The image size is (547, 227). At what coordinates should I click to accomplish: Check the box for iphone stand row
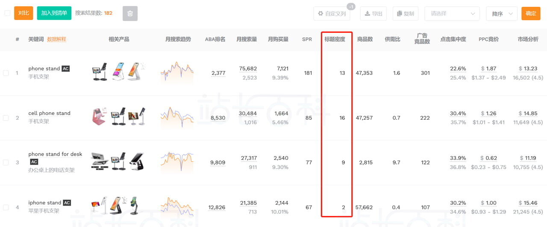pyautogui.click(x=6, y=207)
